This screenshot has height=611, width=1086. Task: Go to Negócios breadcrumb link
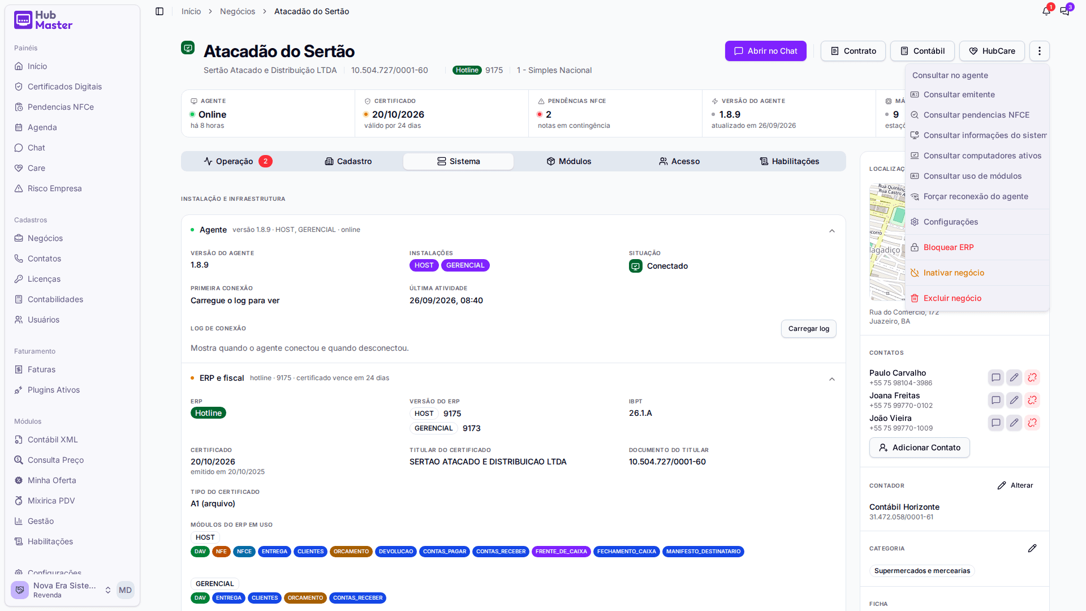click(238, 11)
